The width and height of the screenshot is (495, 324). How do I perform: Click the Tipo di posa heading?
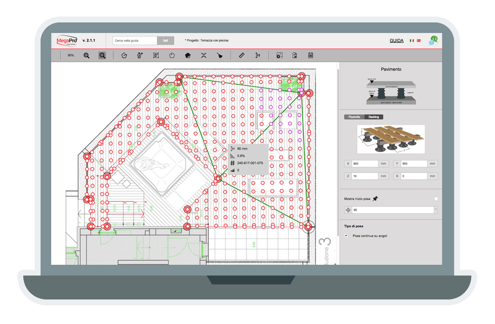click(354, 226)
